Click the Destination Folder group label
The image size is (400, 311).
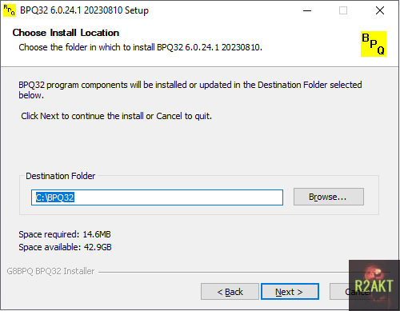click(x=61, y=176)
